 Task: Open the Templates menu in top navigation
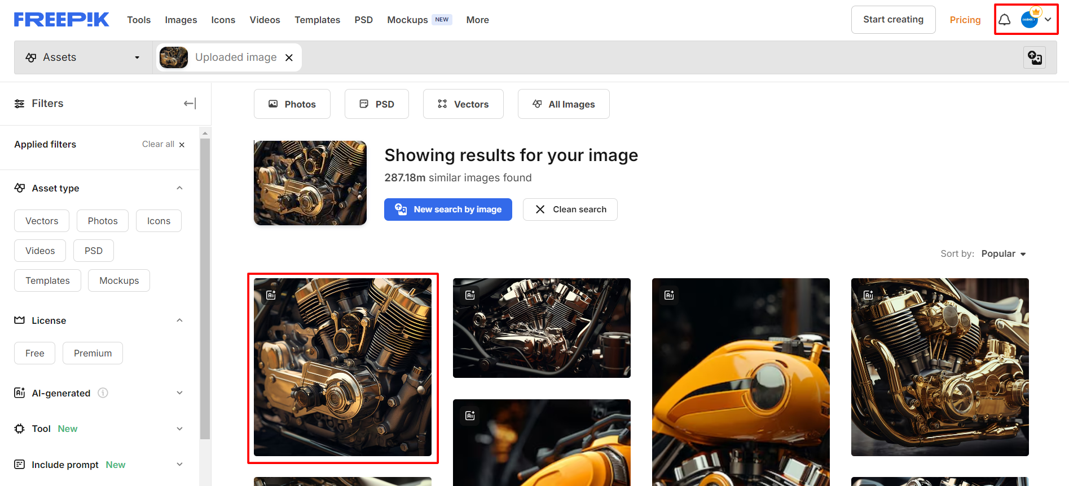317,20
